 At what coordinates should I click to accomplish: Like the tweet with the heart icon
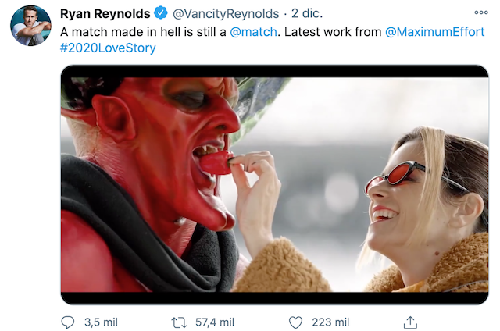(295, 322)
